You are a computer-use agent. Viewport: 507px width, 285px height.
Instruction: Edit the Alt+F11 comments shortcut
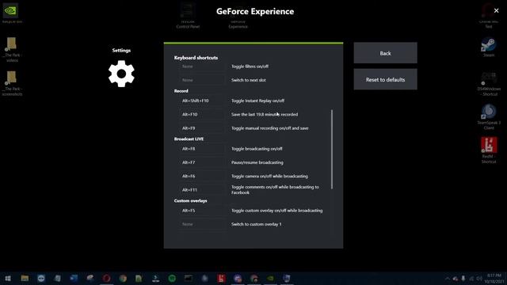[201, 190]
